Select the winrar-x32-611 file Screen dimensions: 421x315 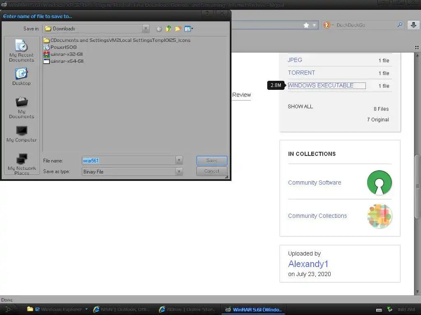point(63,54)
